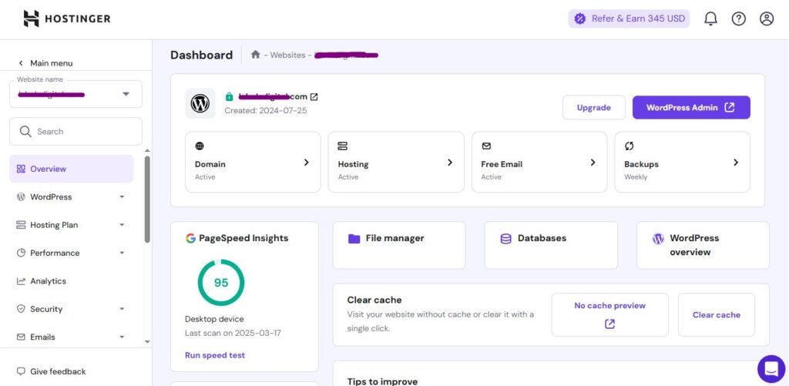789x386 pixels.
Task: Open site in new tab icon
Action: click(x=314, y=96)
